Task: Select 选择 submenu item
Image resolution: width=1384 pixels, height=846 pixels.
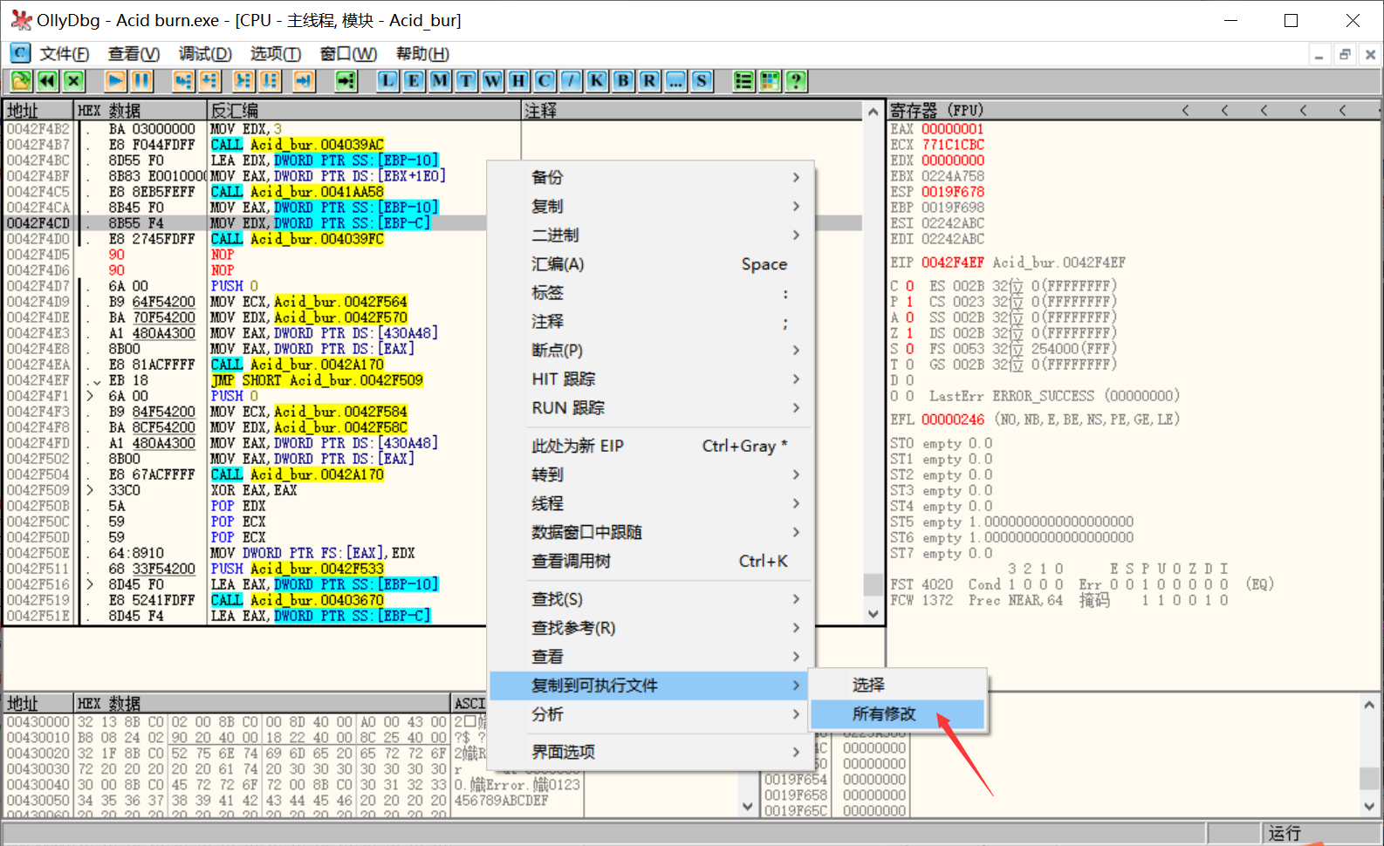Action: 898,686
